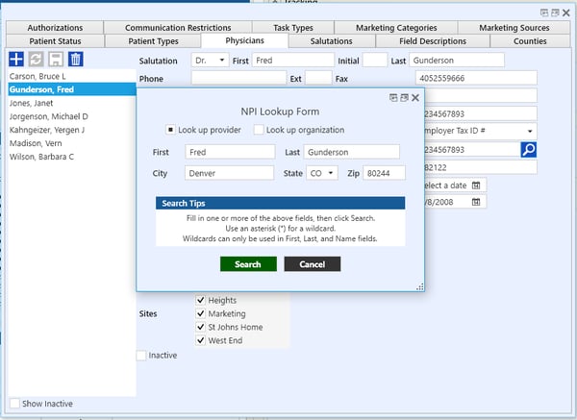Maximize the NPI Lookup Form dialog

[x=404, y=97]
